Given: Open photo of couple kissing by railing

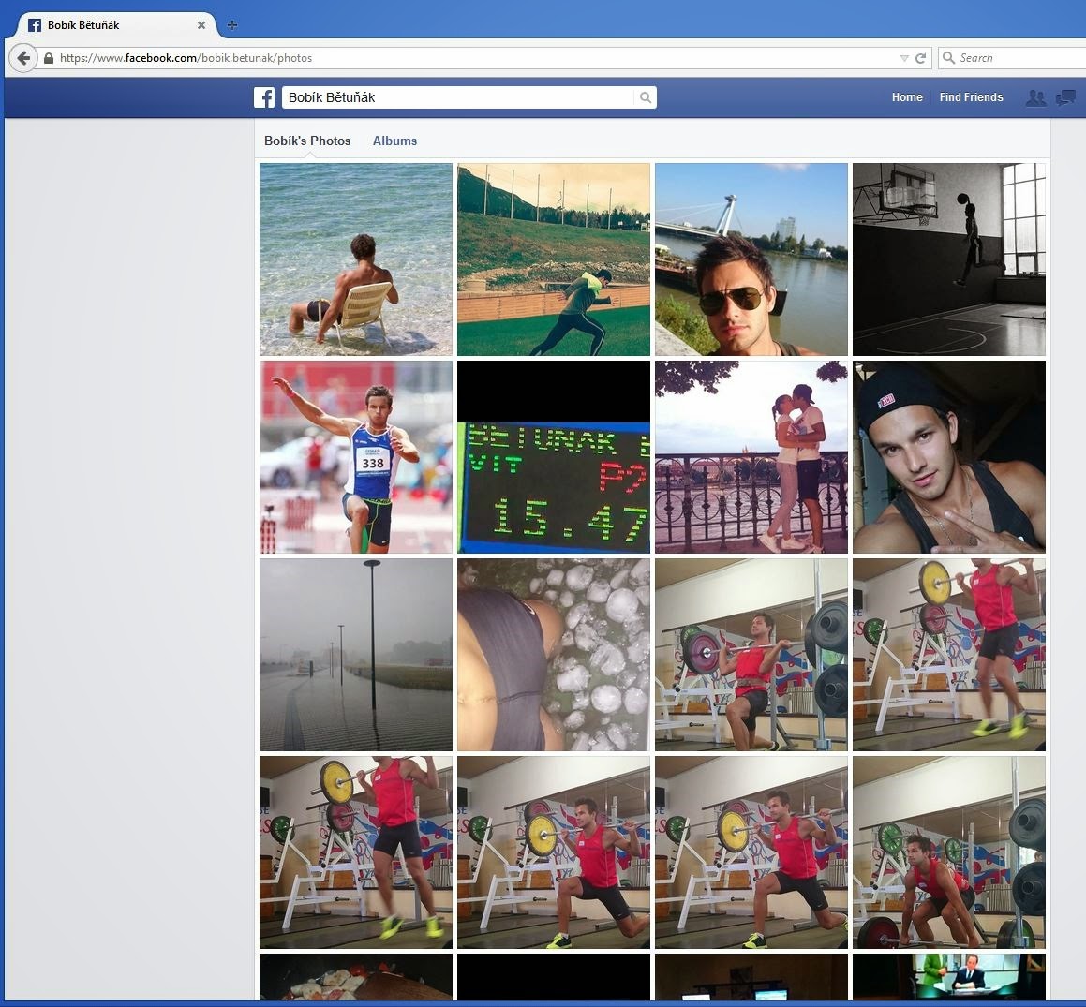Looking at the screenshot, I should click(x=751, y=457).
